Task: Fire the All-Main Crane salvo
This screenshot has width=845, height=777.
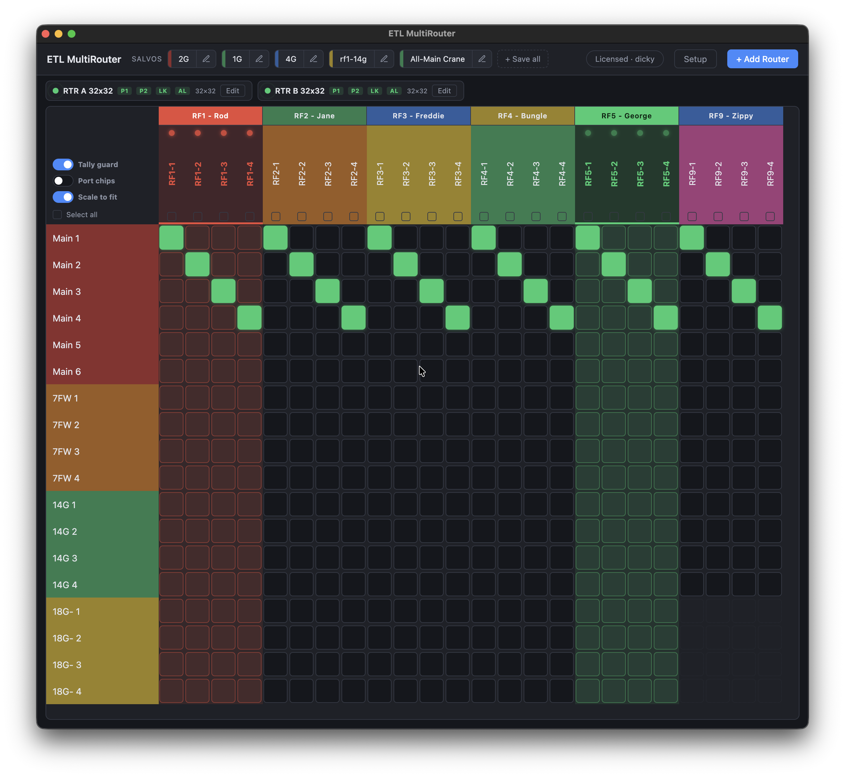Action: point(437,59)
